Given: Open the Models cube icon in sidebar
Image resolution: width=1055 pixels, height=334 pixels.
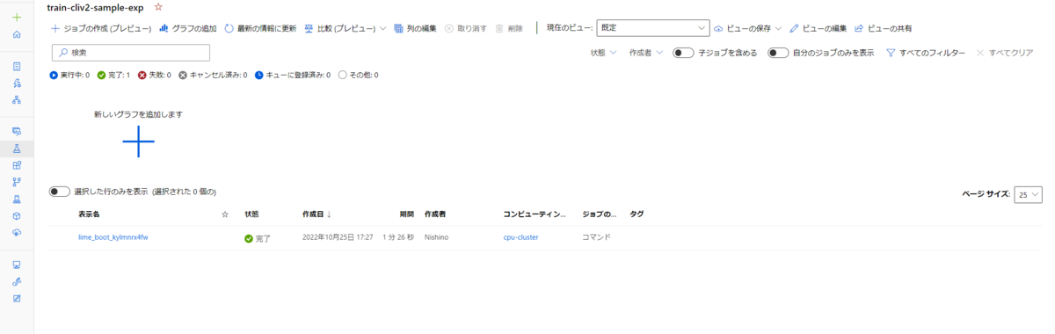Looking at the screenshot, I should point(17,215).
